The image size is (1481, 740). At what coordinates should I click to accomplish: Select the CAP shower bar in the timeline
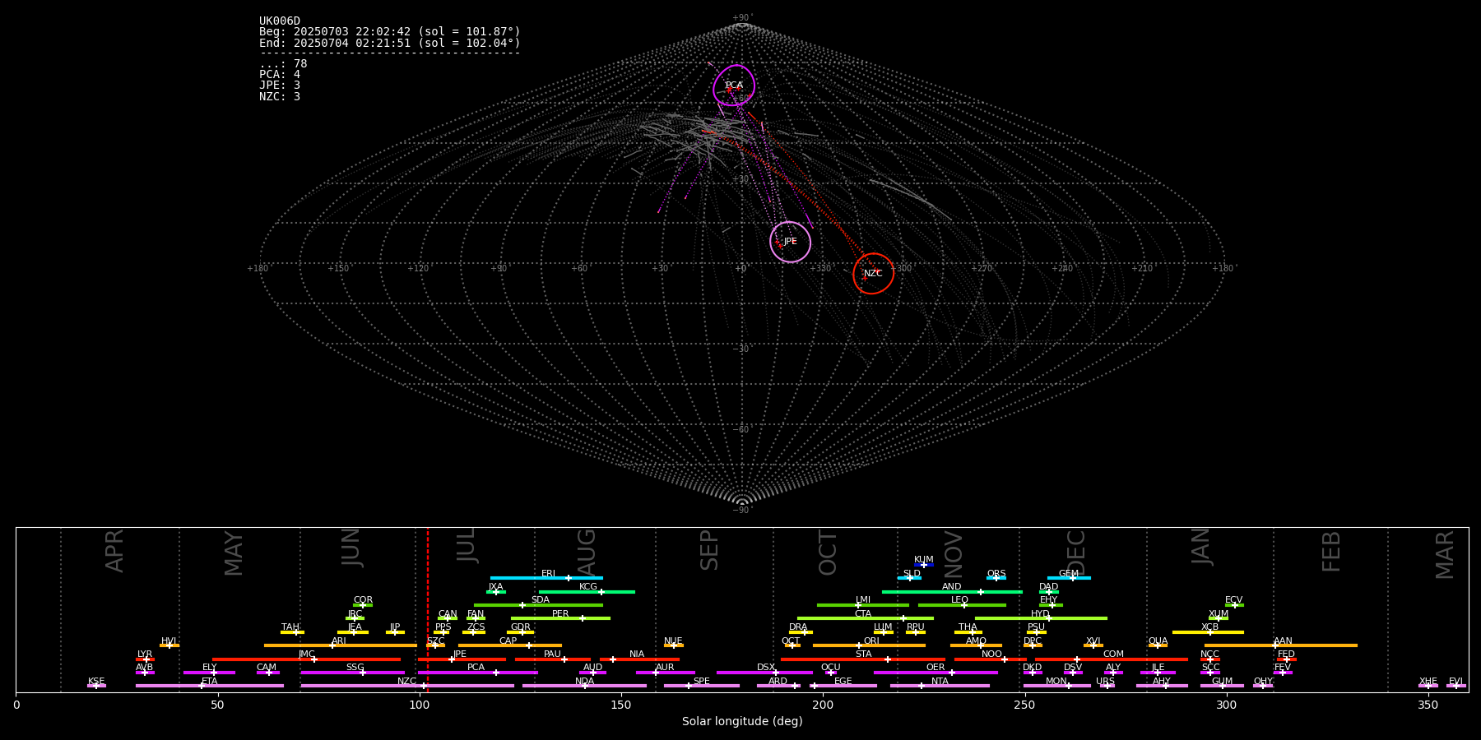click(510, 645)
